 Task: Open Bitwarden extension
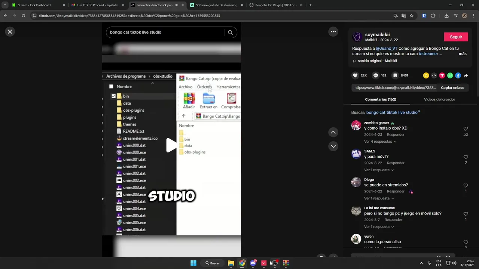pyautogui.click(x=424, y=16)
